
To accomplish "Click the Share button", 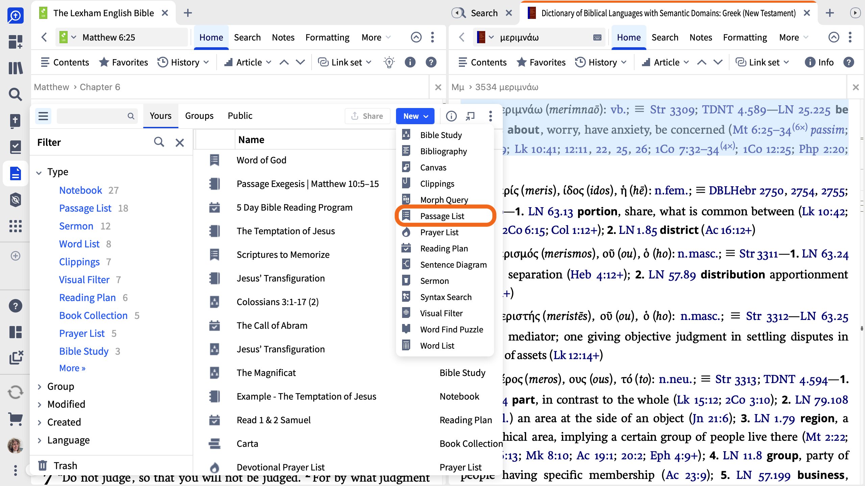I will [367, 116].
